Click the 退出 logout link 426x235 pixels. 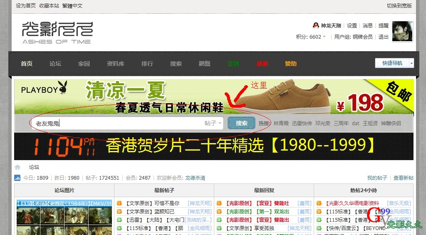[x=383, y=37]
